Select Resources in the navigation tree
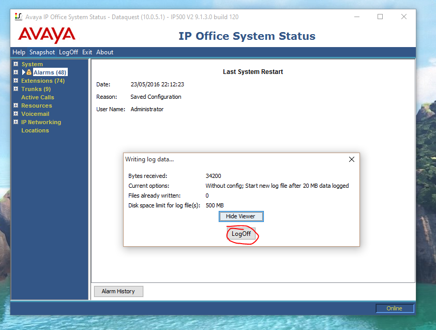The image size is (436, 330). click(36, 106)
